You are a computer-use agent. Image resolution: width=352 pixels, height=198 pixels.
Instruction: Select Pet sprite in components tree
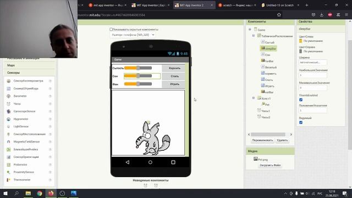coord(266,105)
